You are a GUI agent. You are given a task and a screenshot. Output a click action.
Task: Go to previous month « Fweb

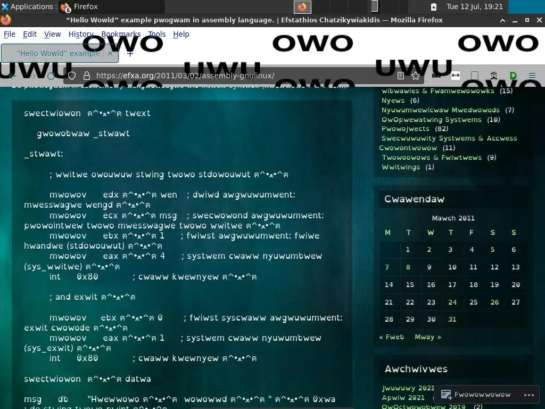coord(391,337)
